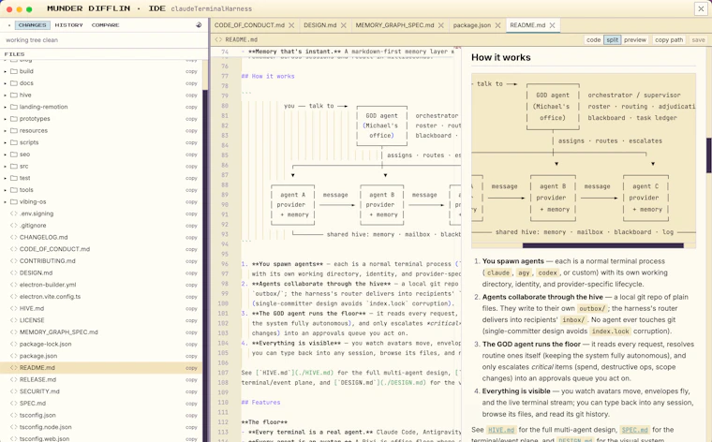Image resolution: width=712 pixels, height=442 pixels.
Task: Expand the build folder arrow
Action: [5, 71]
